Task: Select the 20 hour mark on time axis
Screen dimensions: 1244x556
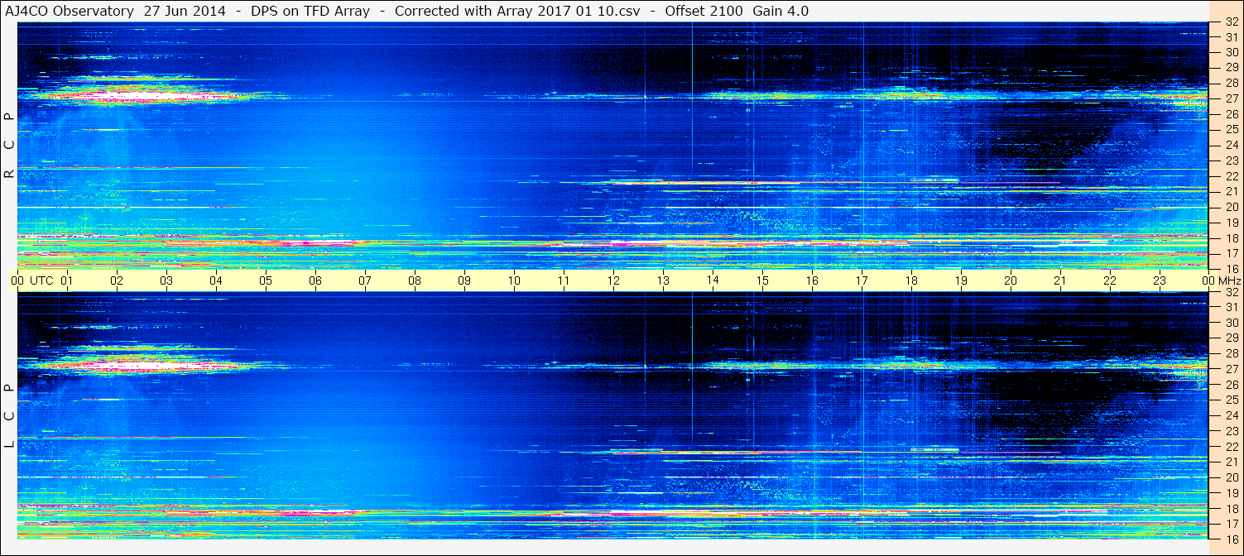Action: pyautogui.click(x=1011, y=280)
